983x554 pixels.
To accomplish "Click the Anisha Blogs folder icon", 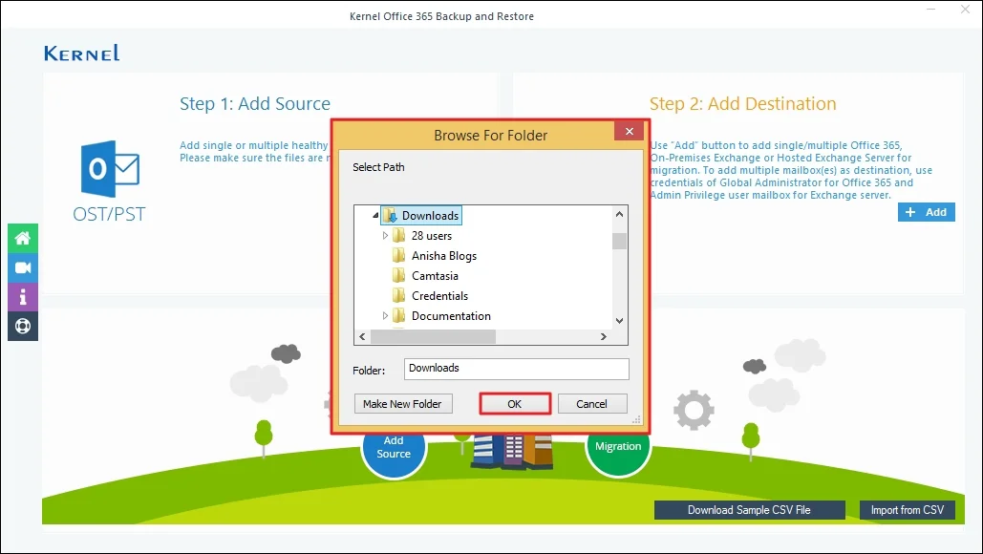I will coord(398,256).
